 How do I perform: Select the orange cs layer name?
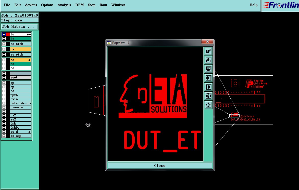[21, 49]
